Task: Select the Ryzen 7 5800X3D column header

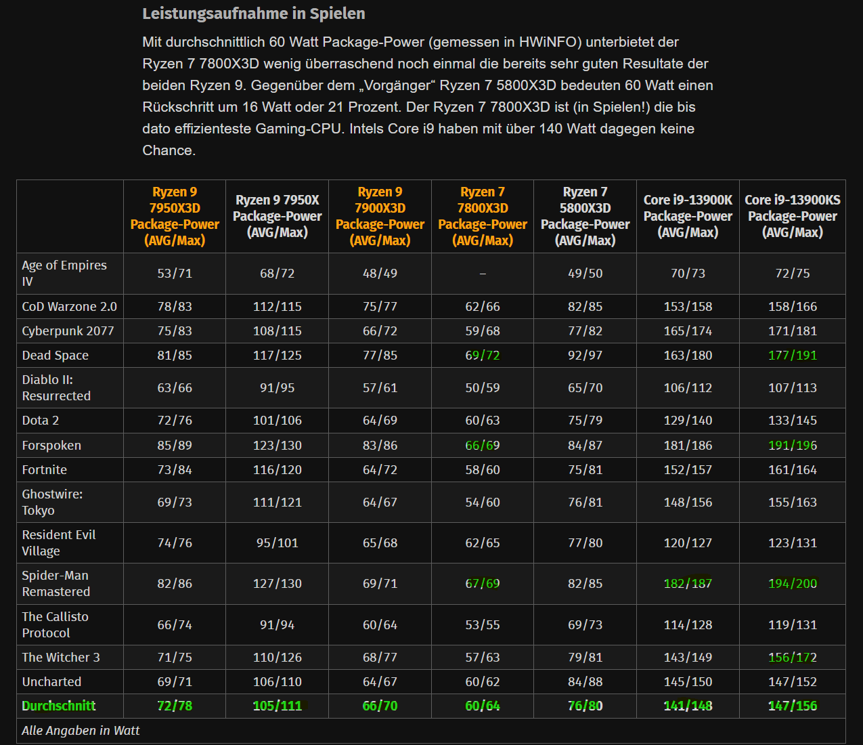Action: click(585, 216)
